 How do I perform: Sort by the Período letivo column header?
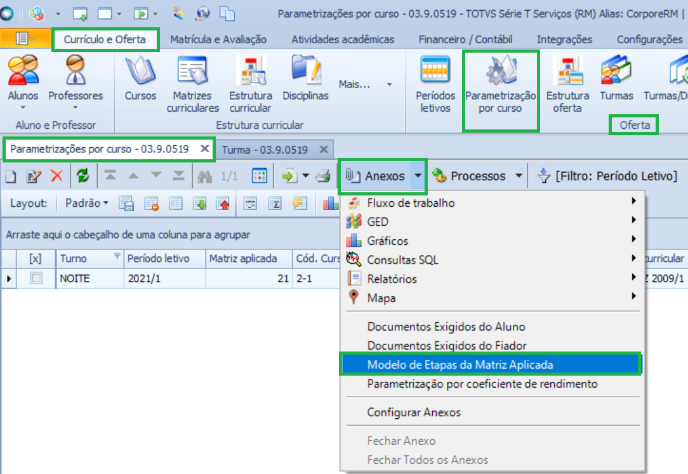(x=164, y=259)
